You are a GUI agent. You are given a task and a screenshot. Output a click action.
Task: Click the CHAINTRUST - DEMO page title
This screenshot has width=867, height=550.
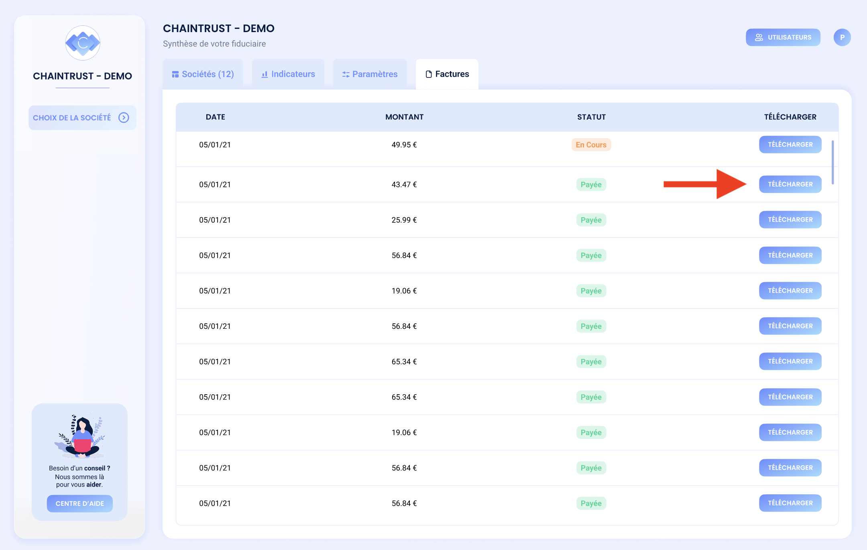click(219, 29)
